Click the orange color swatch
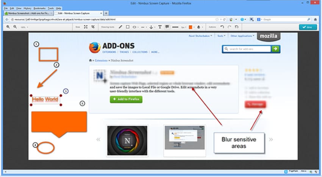Image resolution: width=322 pixels, height=177 pixels. (x=191, y=27)
